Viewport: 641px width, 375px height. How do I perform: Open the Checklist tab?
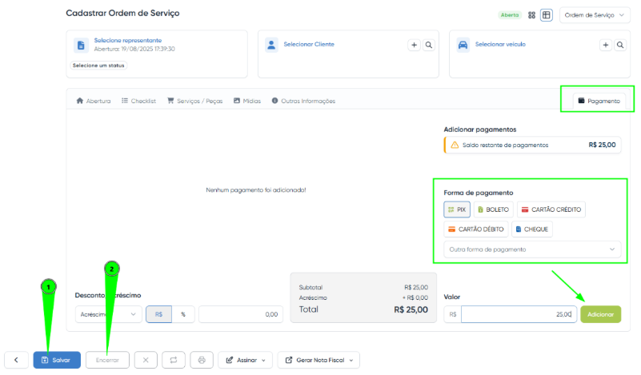[138, 101]
